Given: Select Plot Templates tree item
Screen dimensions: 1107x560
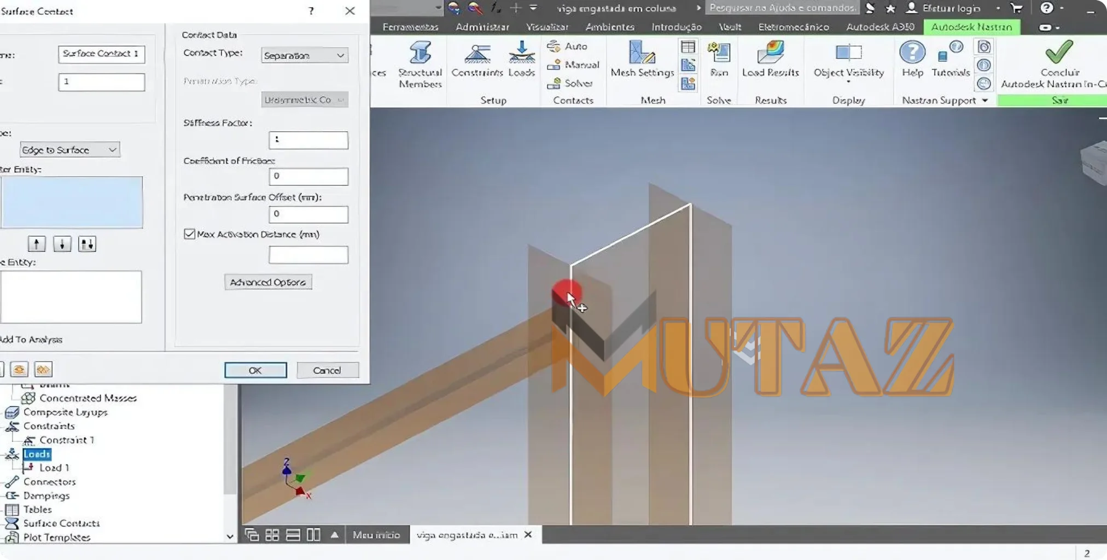Looking at the screenshot, I should (56, 538).
